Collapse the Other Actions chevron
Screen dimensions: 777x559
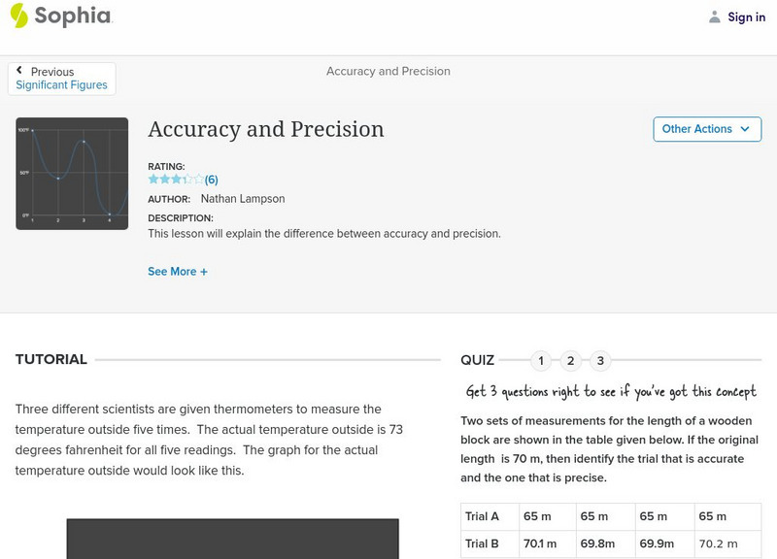click(x=745, y=128)
